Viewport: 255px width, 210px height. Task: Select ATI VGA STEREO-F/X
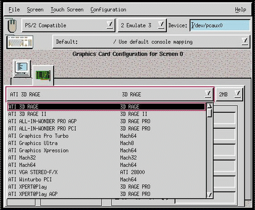(x=107, y=172)
